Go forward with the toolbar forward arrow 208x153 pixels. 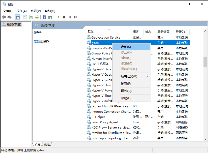pyautogui.click(x=10, y=17)
